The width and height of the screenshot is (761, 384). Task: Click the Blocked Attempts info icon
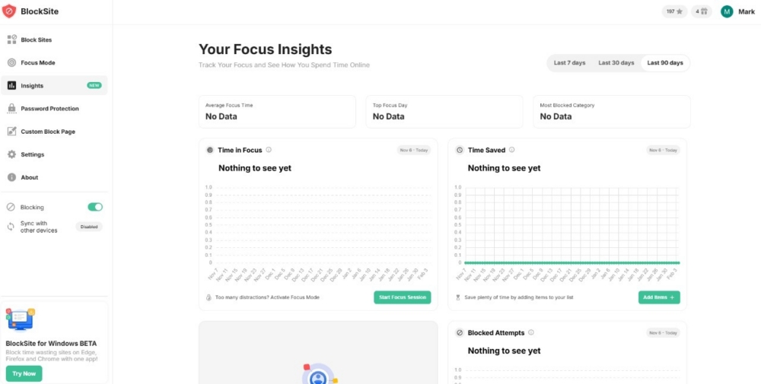click(531, 332)
